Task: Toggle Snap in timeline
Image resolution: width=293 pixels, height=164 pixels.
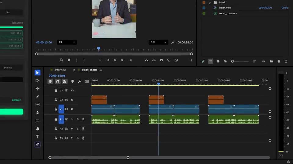Action: click(x=58, y=81)
